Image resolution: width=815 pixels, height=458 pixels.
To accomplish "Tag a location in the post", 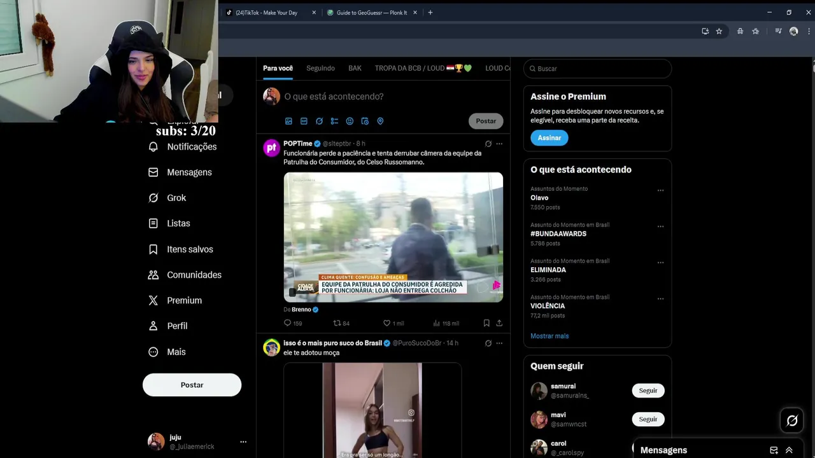I will coord(380,121).
